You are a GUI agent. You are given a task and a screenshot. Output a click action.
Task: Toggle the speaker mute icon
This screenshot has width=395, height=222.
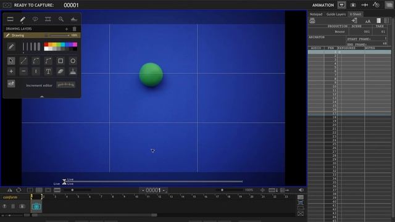[x=301, y=190]
